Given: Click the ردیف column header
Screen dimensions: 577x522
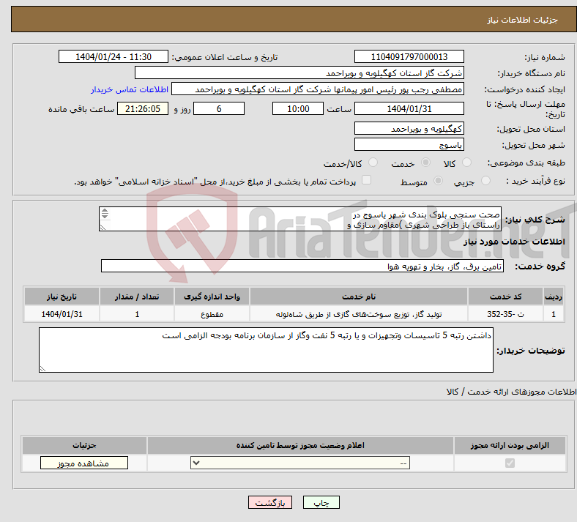Looking at the screenshot, I should click(554, 297).
